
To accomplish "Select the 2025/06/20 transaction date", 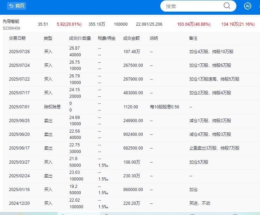I will pyautogui.click(x=19, y=134).
